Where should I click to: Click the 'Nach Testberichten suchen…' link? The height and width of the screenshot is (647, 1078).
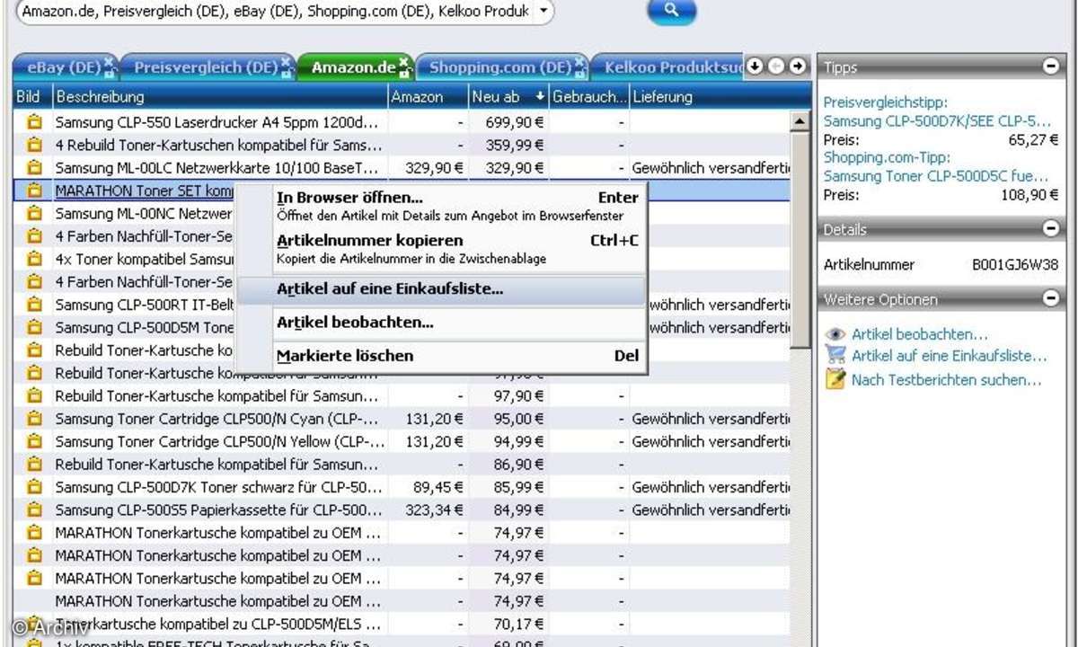(x=947, y=380)
